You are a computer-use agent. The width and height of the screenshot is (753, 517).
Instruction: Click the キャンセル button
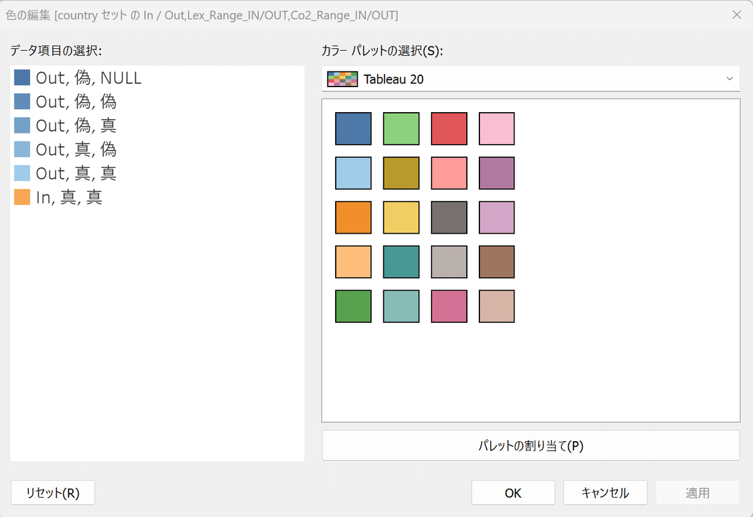(605, 493)
